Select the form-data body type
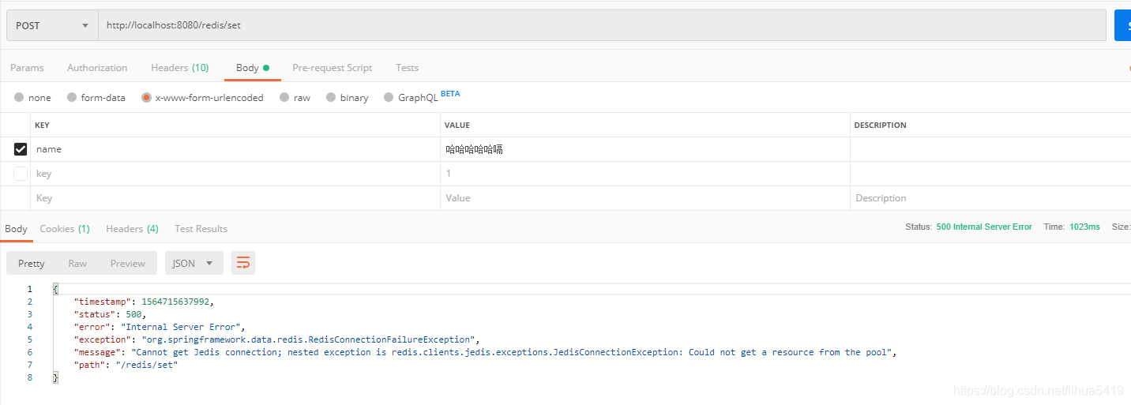Viewport: 1131px width, 405px height. click(96, 98)
